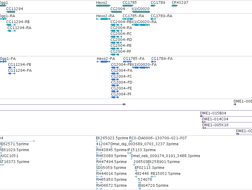Select the CG11294-RB transcript label
Viewport: 252px width, 190px height.
coord(18,22)
